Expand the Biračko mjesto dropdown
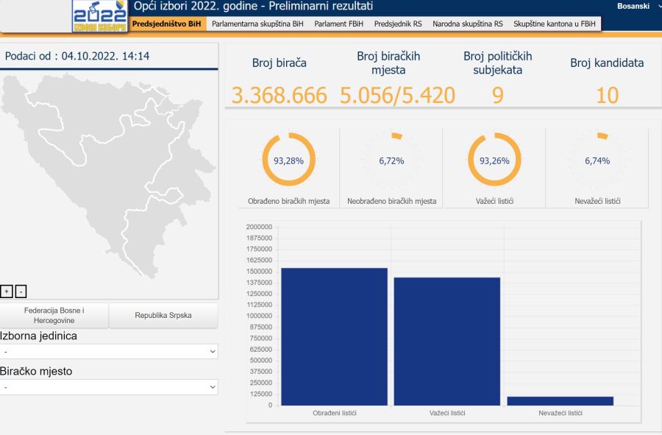This screenshot has height=435, width=662. (109, 387)
